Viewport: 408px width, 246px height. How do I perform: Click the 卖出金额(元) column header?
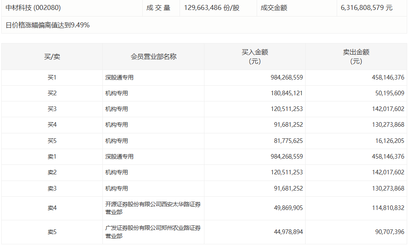(x=356, y=57)
